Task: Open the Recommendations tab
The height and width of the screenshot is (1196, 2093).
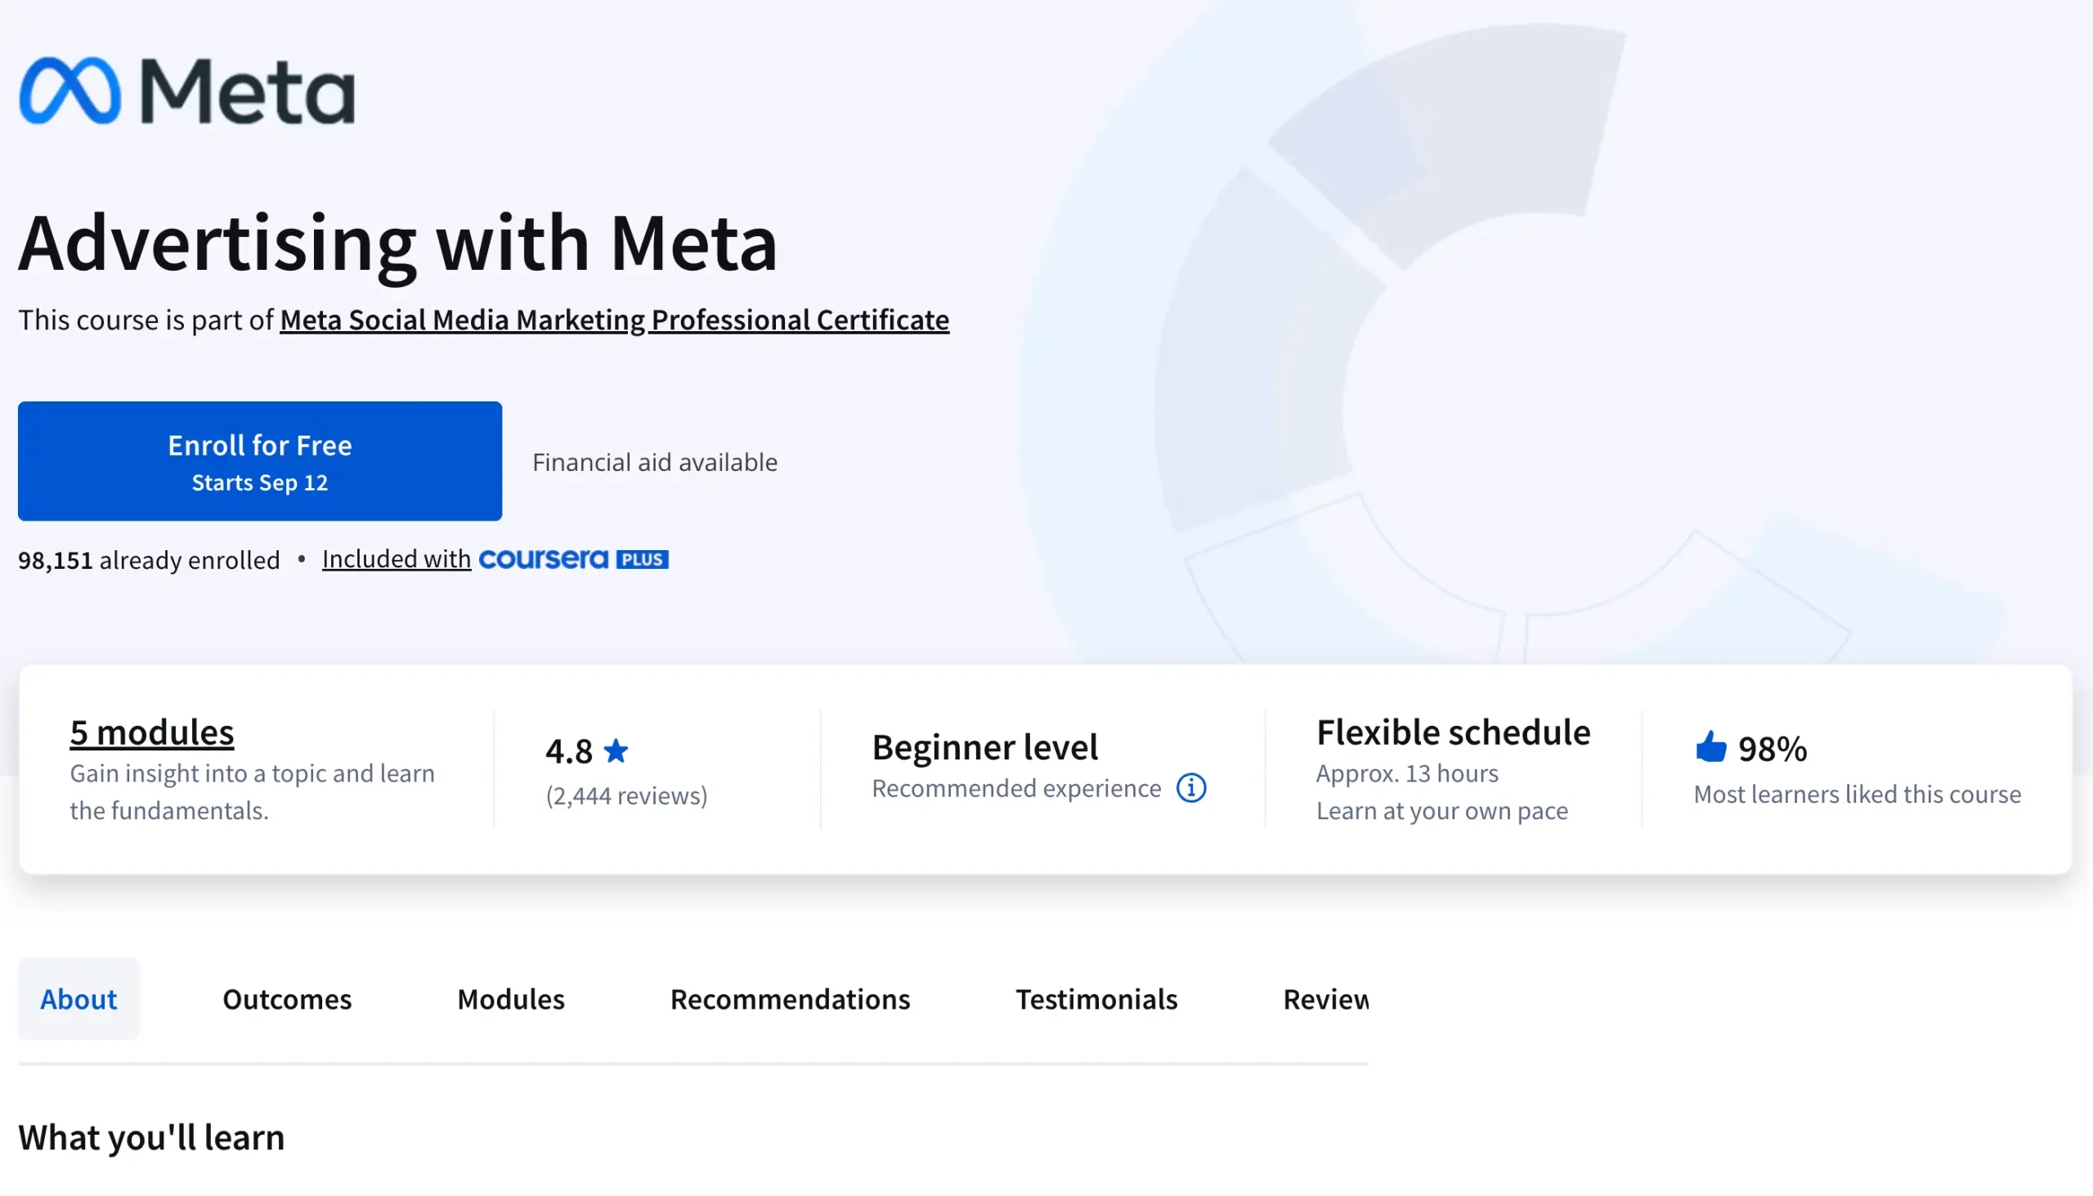Action: click(791, 999)
